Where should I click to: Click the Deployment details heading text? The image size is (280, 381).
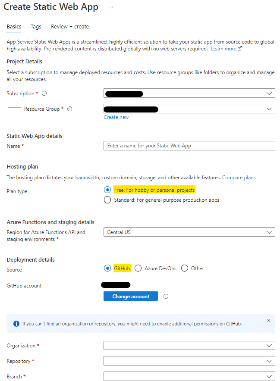(31, 260)
